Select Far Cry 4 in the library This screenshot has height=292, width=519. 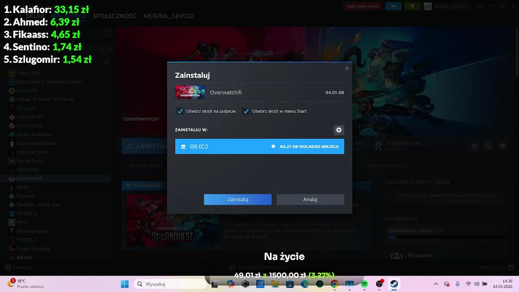(x=26, y=108)
